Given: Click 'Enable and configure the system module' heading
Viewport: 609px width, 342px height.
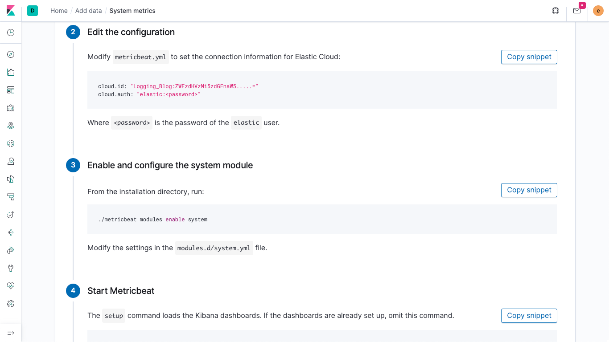Looking at the screenshot, I should [170, 165].
